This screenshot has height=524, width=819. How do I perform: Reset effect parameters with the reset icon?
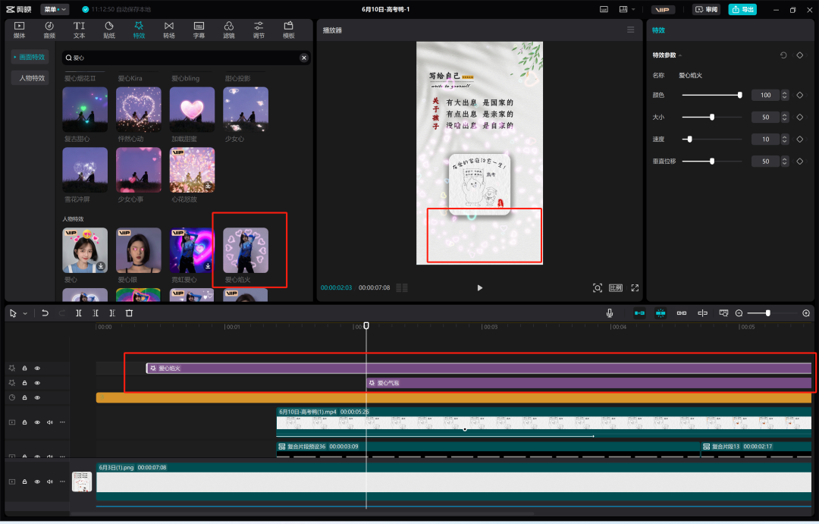(783, 55)
